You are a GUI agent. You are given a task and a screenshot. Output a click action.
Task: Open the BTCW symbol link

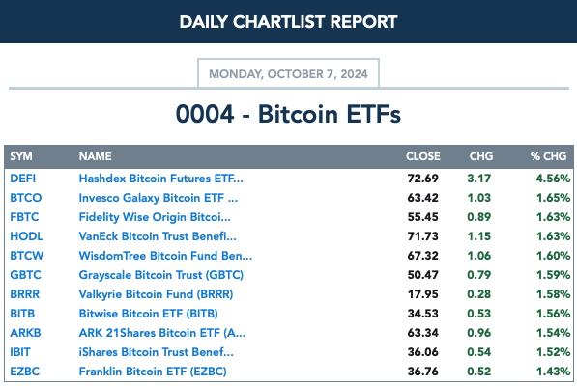(x=26, y=256)
